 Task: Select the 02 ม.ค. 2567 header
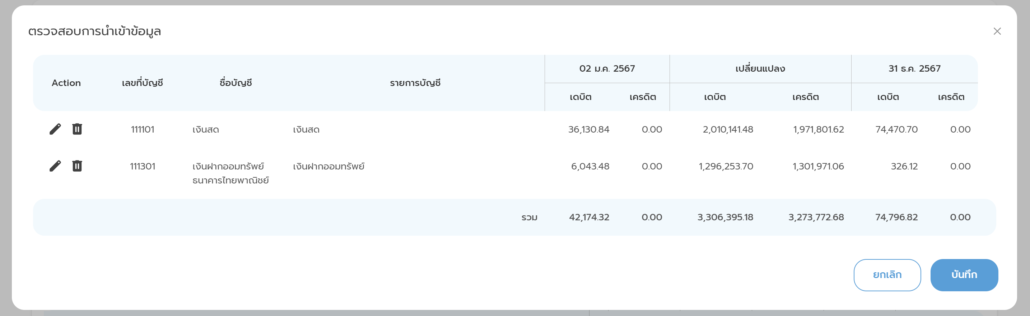pyautogui.click(x=607, y=69)
